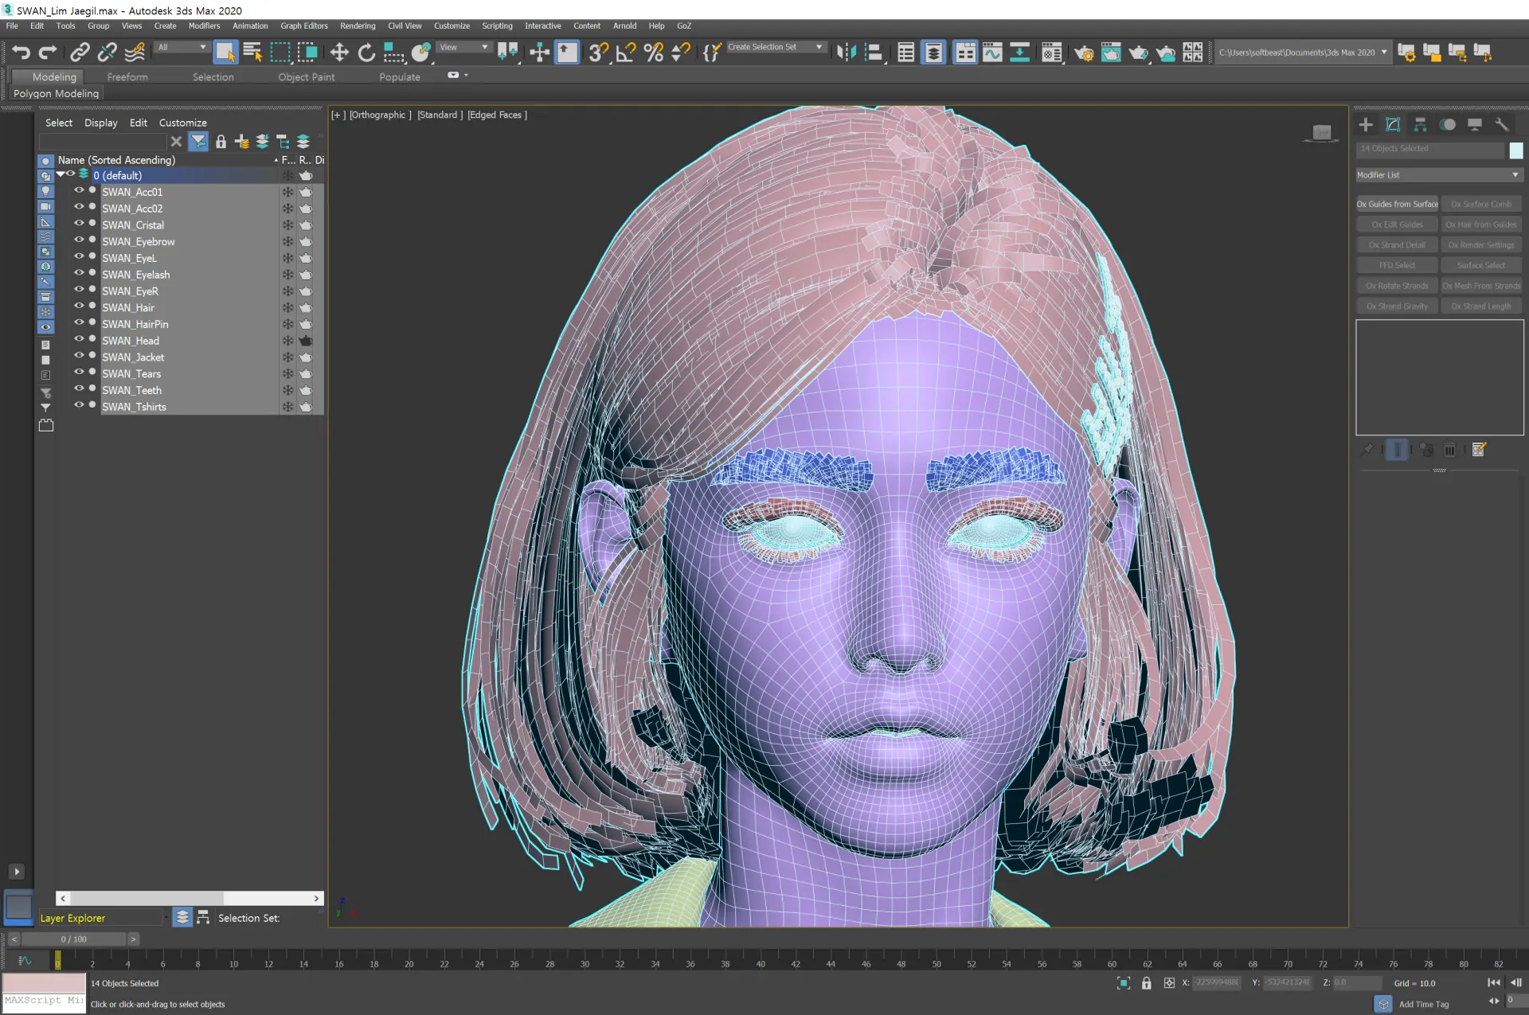Switch to the Freeform ribbon tab
Viewport: 1529px width, 1015px height.
(x=127, y=76)
